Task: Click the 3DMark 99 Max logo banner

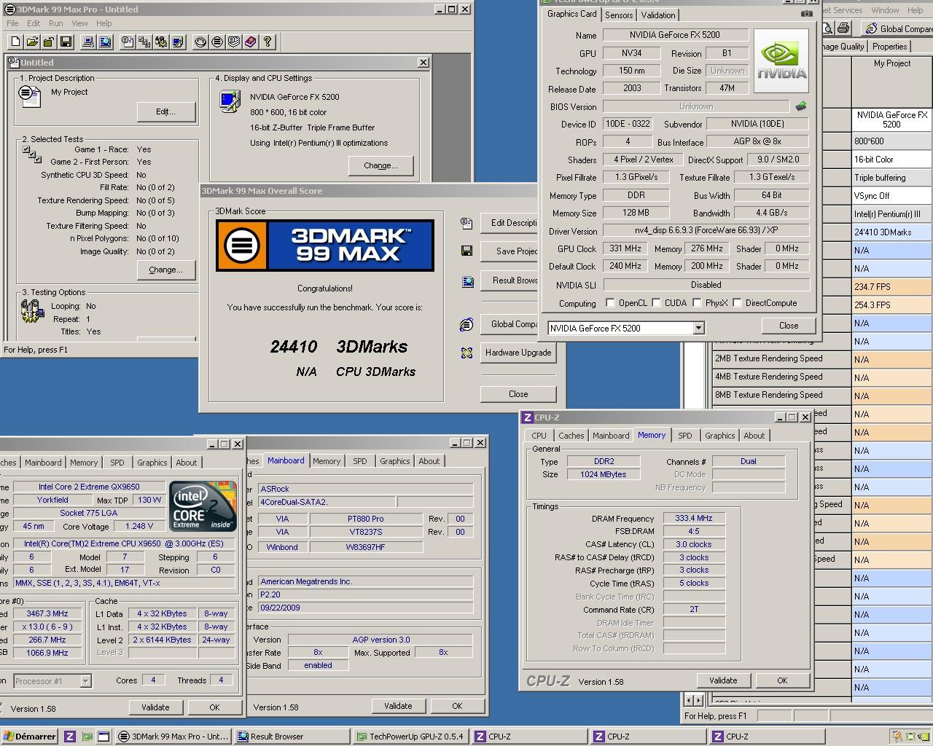Action: click(x=325, y=246)
